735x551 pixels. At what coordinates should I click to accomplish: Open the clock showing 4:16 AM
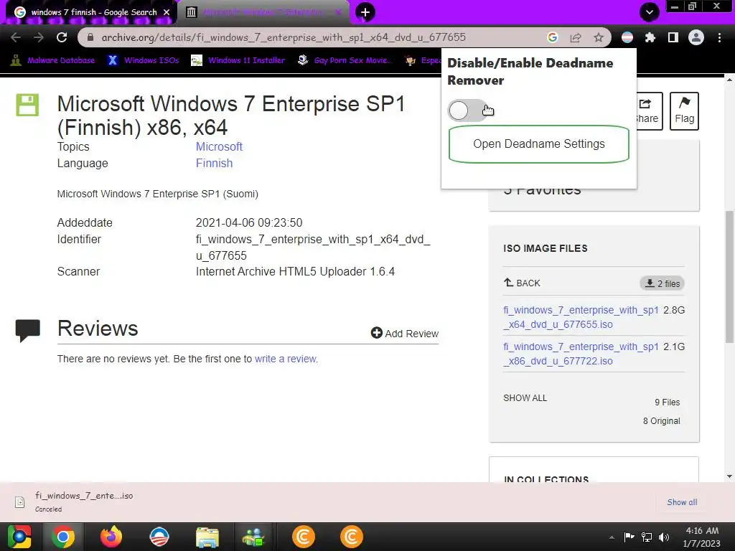702,537
